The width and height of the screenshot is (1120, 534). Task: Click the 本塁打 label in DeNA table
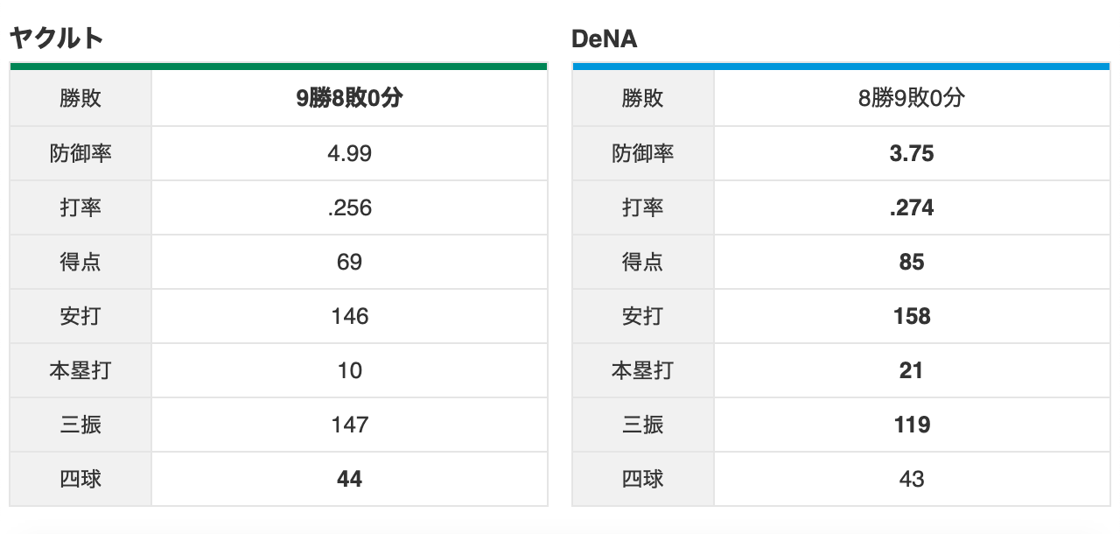point(642,370)
